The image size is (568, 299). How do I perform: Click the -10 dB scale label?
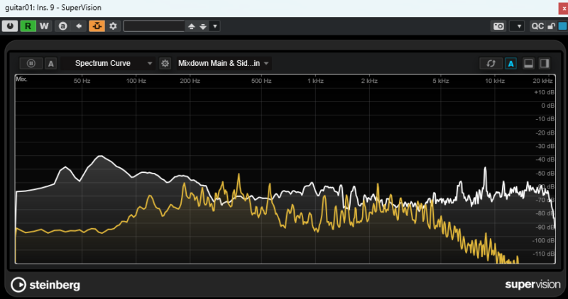(545, 119)
